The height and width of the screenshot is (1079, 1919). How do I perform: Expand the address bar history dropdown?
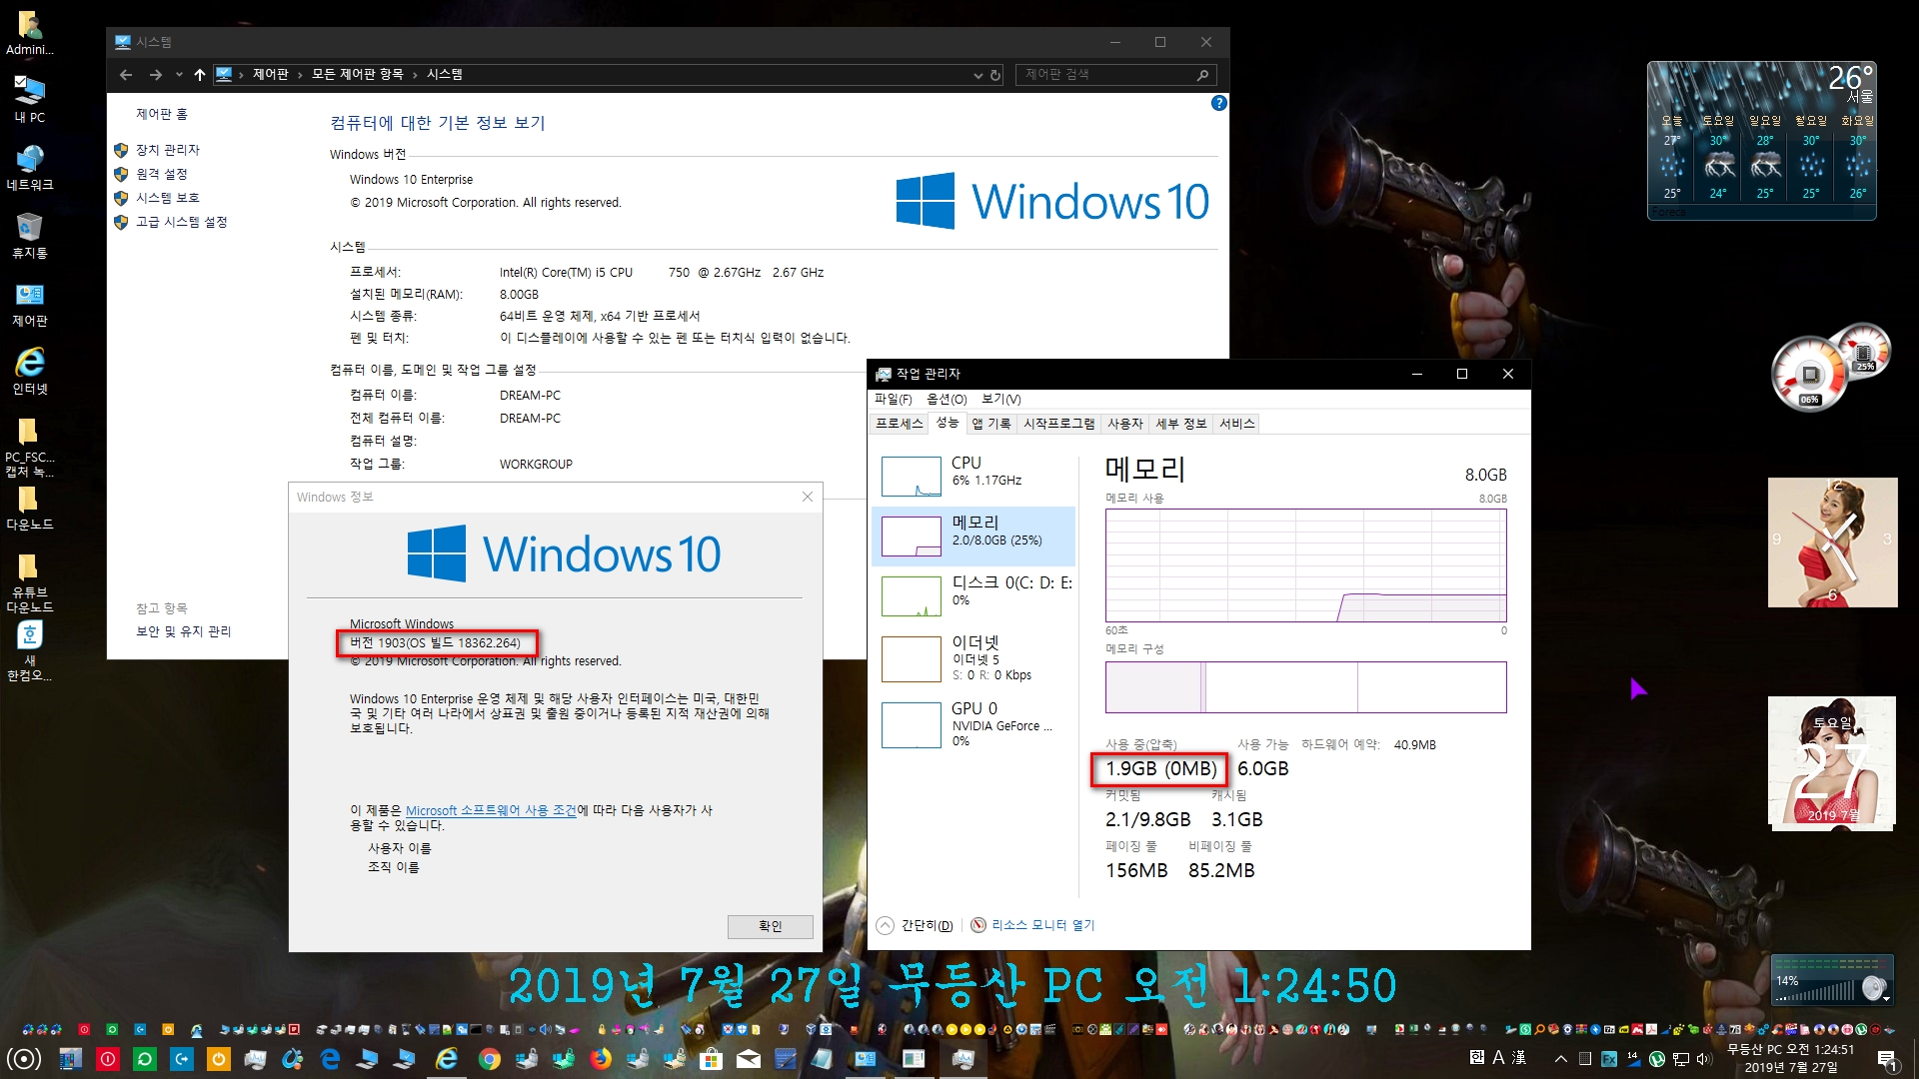pyautogui.click(x=978, y=75)
